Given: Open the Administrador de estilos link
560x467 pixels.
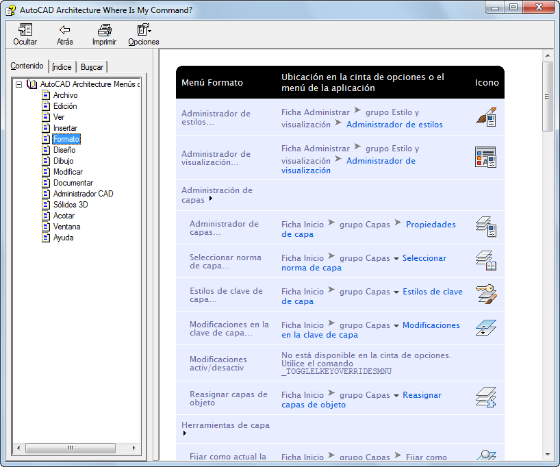Looking at the screenshot, I should tap(394, 125).
